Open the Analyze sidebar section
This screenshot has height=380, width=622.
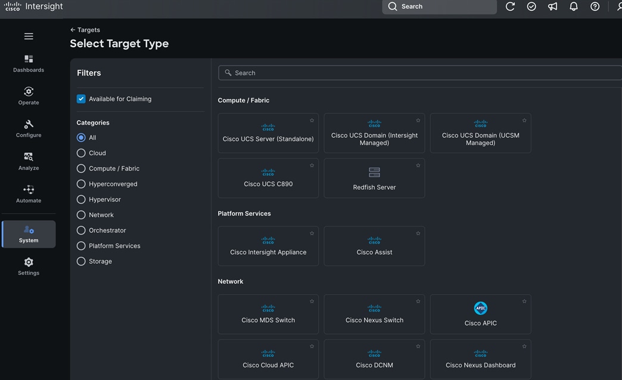pyautogui.click(x=29, y=162)
